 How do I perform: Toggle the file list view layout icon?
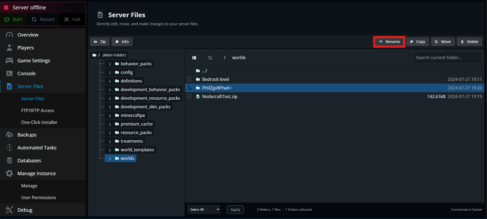[x=194, y=57]
